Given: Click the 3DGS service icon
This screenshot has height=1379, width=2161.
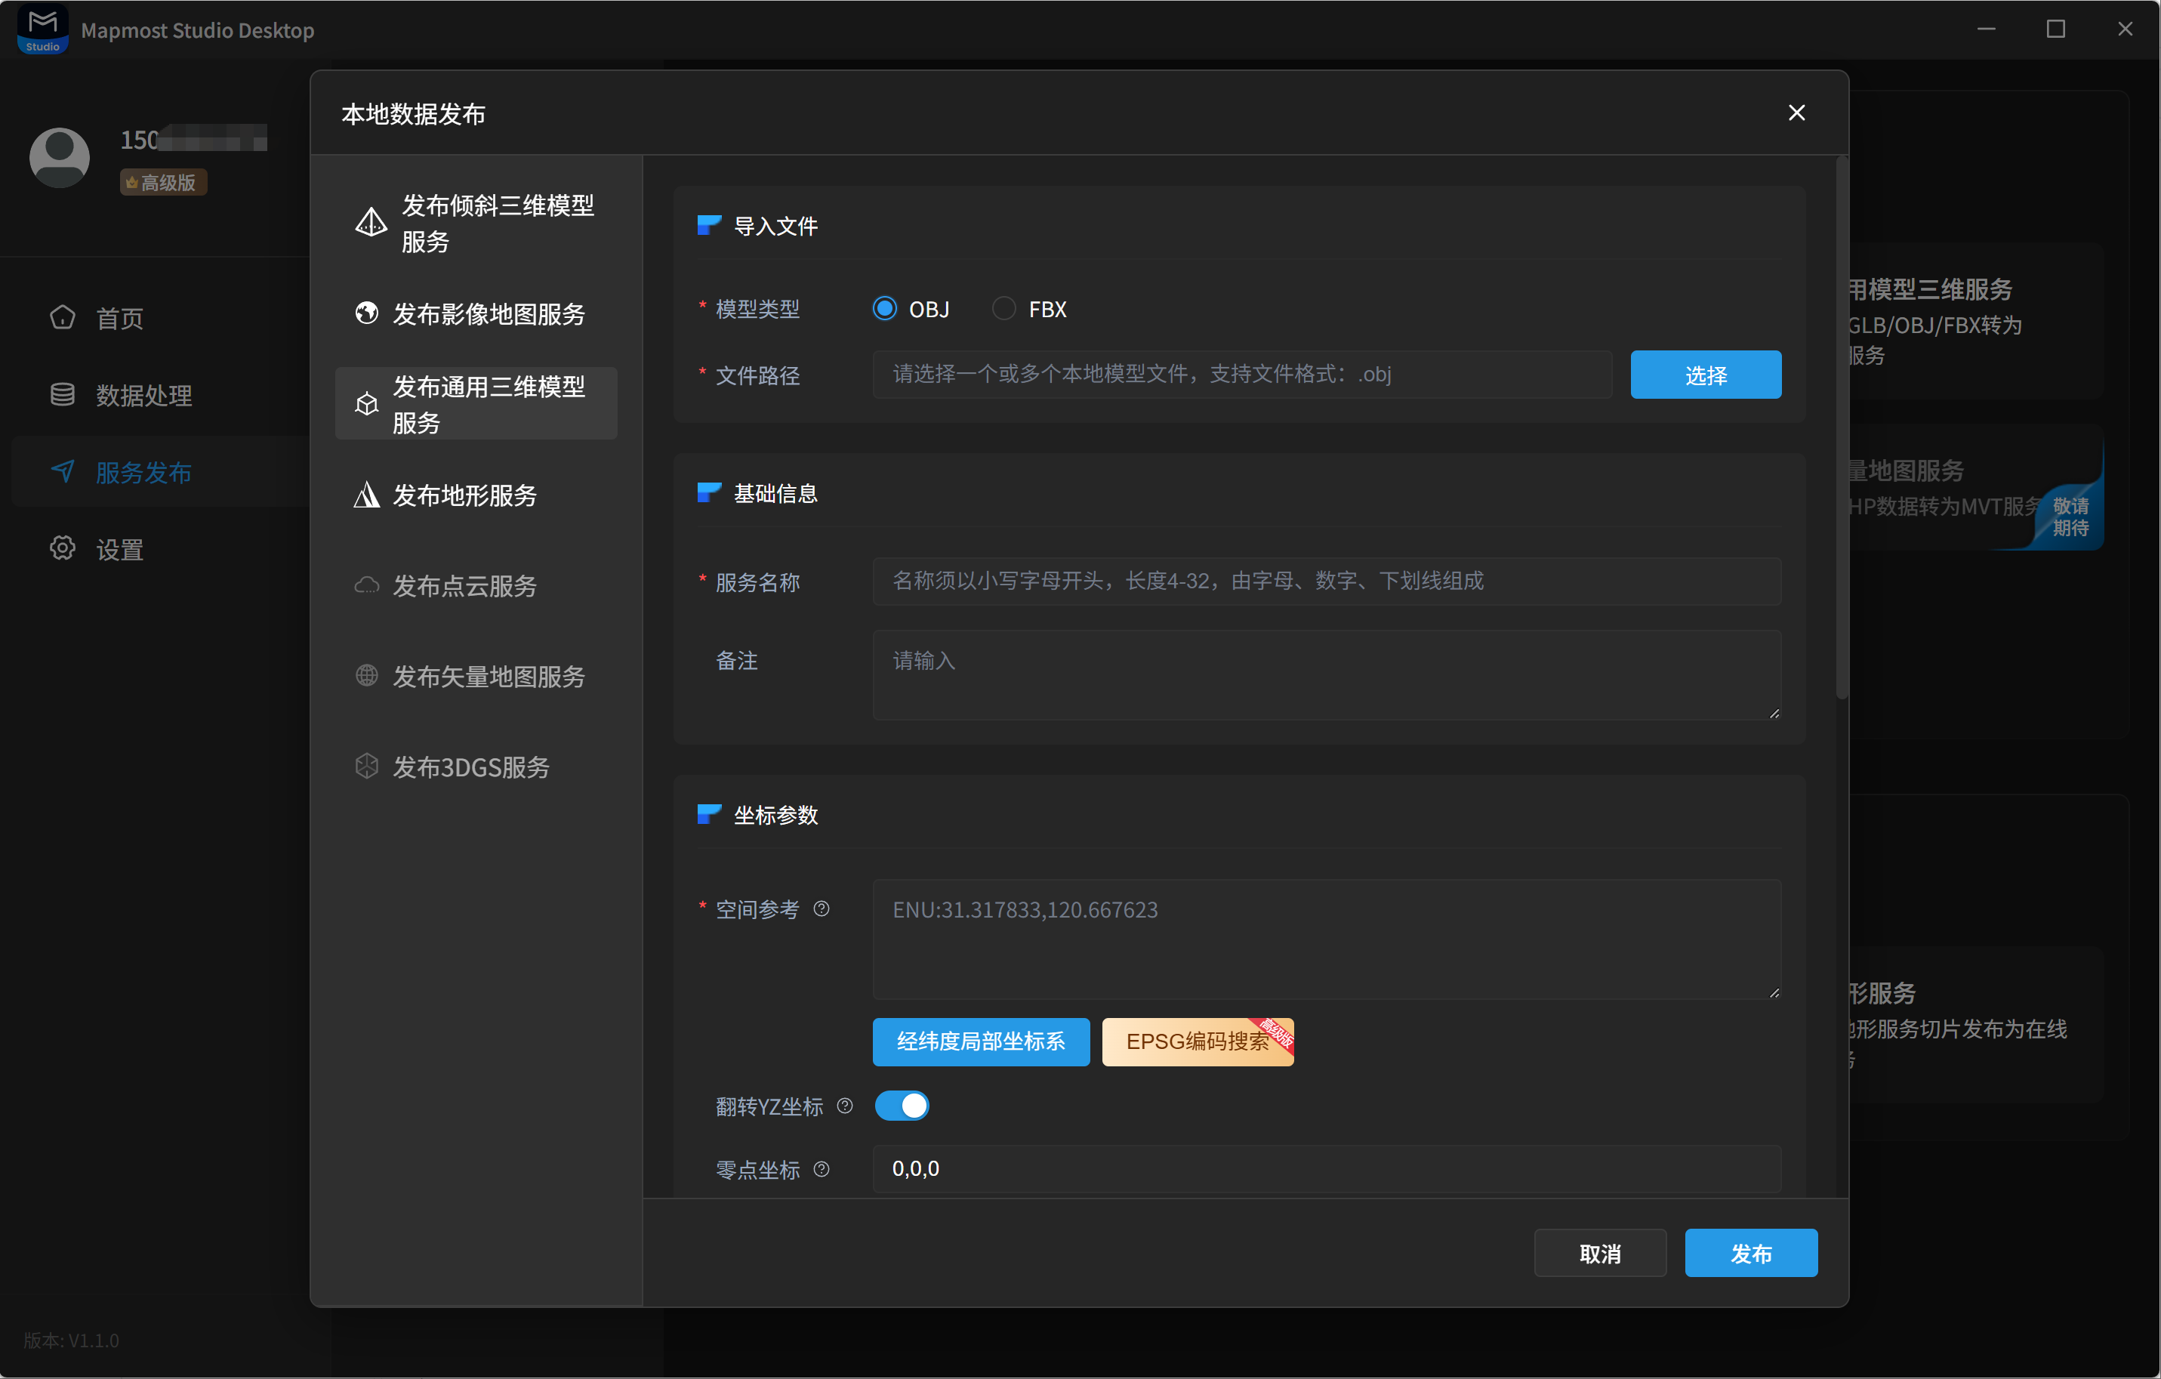Looking at the screenshot, I should pyautogui.click(x=366, y=766).
